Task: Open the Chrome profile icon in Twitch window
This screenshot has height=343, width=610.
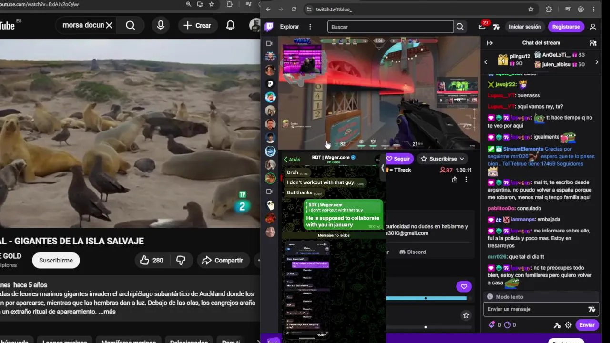Action: coord(581,9)
